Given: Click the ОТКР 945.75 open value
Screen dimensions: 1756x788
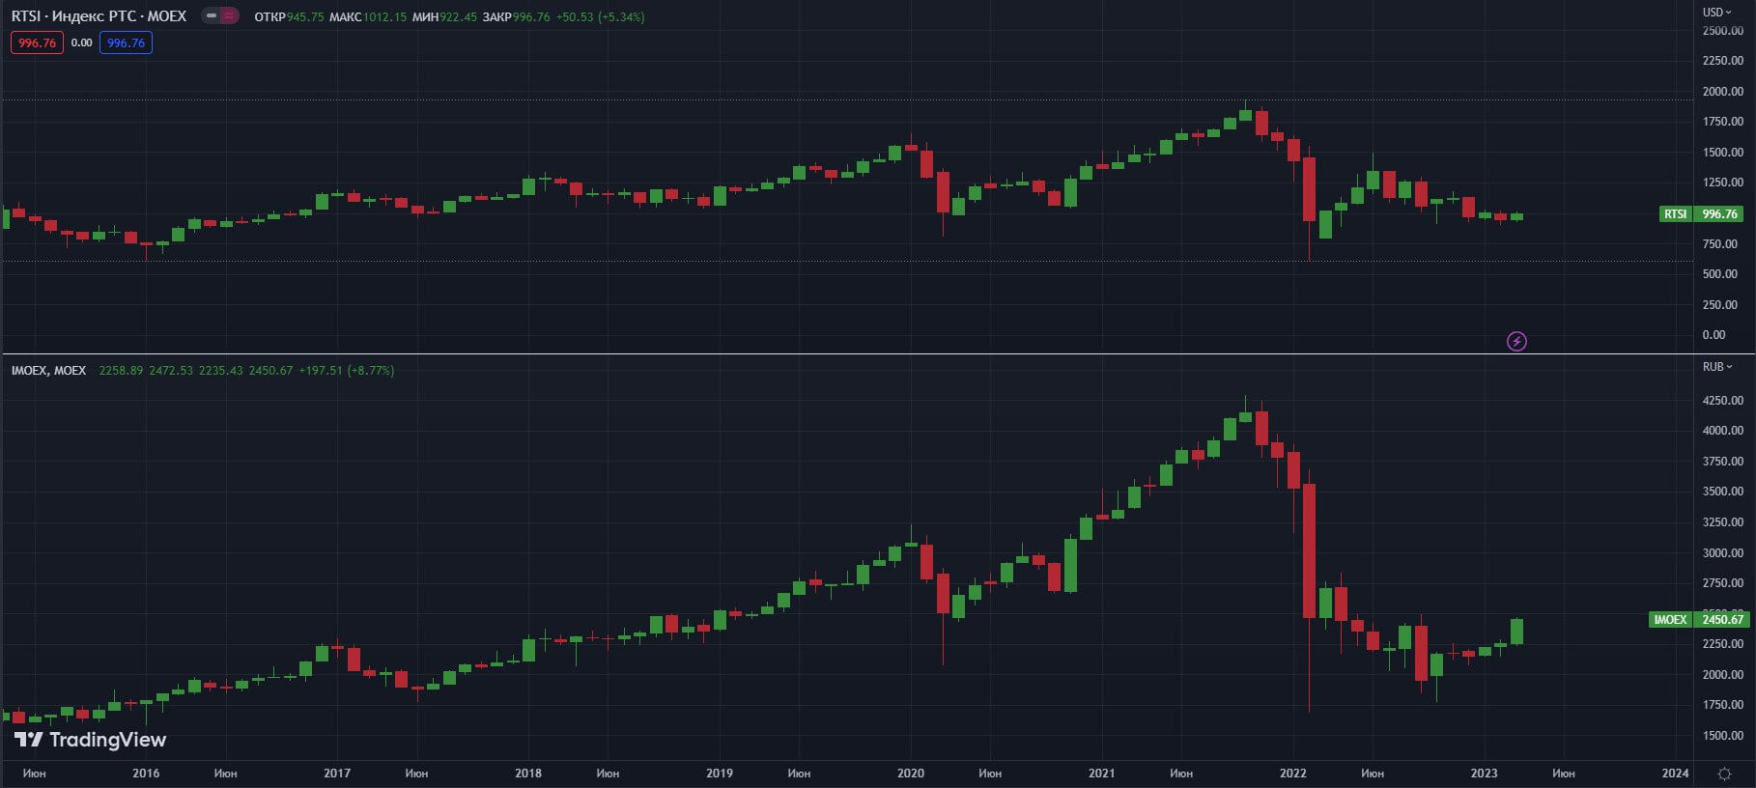Looking at the screenshot, I should [x=289, y=17].
